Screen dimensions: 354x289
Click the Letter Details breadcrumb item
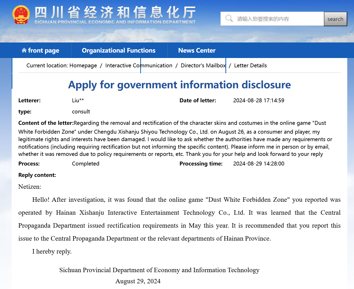coord(250,66)
